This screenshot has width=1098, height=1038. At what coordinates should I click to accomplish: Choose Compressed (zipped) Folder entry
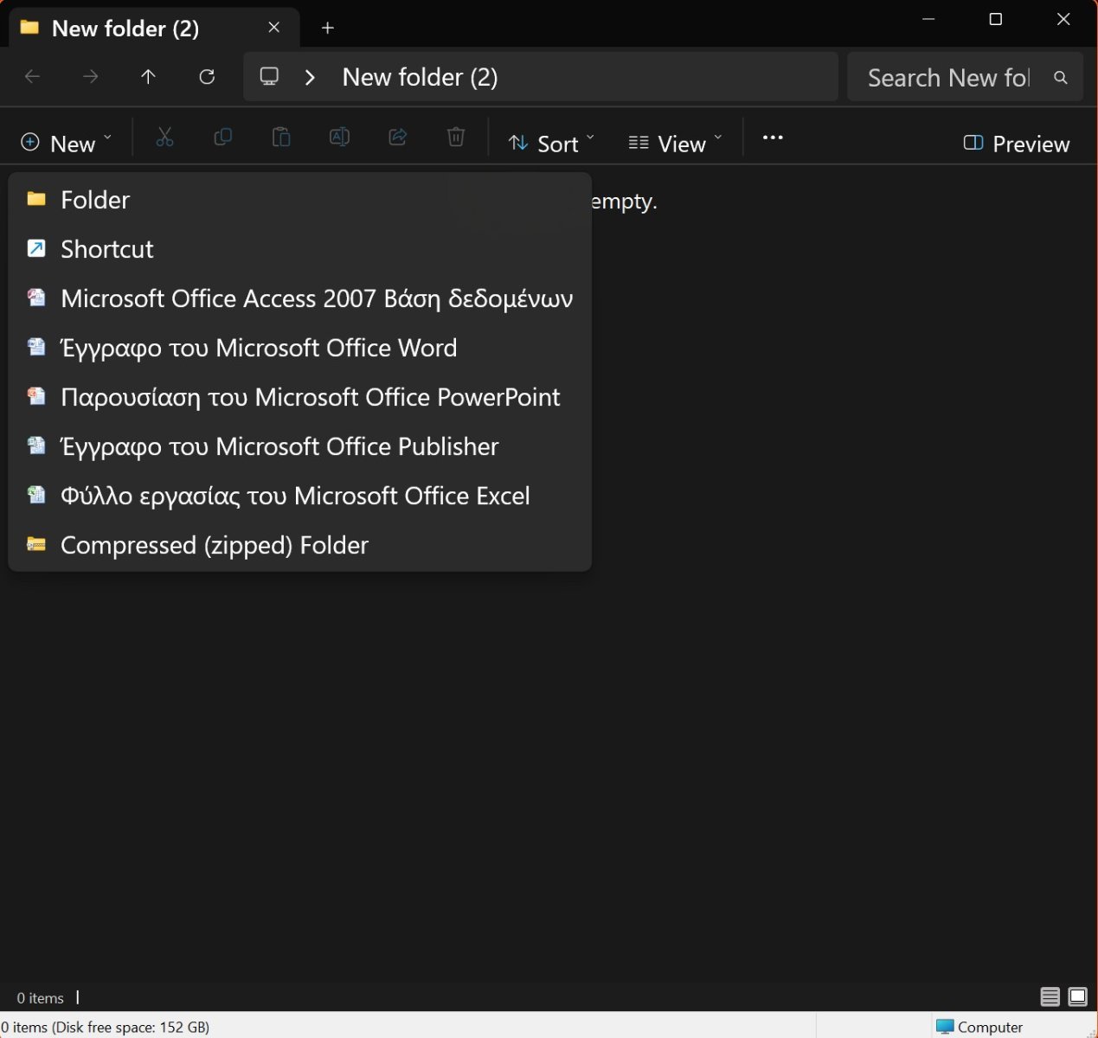pos(299,545)
